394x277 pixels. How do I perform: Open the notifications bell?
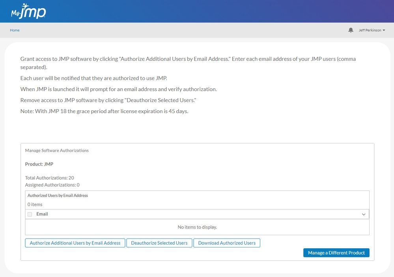(351, 30)
